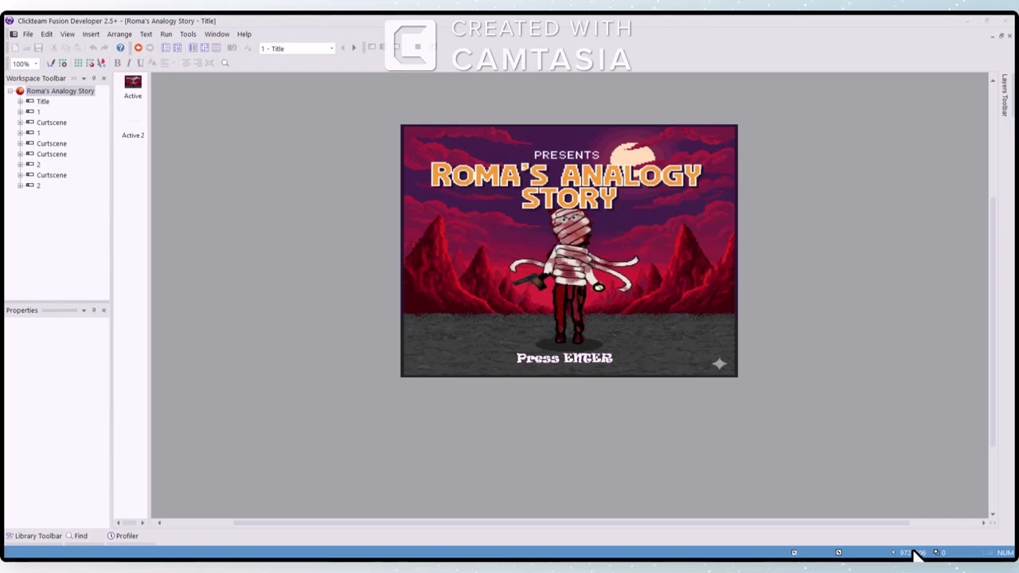
Task: Expand the last frame named 2
Action: tap(20, 185)
